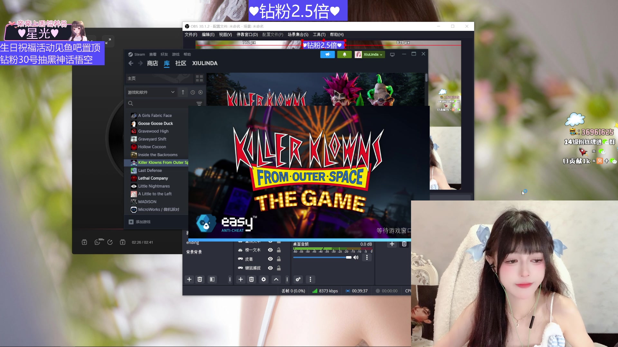Switch to the 库 tab in Steam
The width and height of the screenshot is (618, 347).
pos(167,63)
